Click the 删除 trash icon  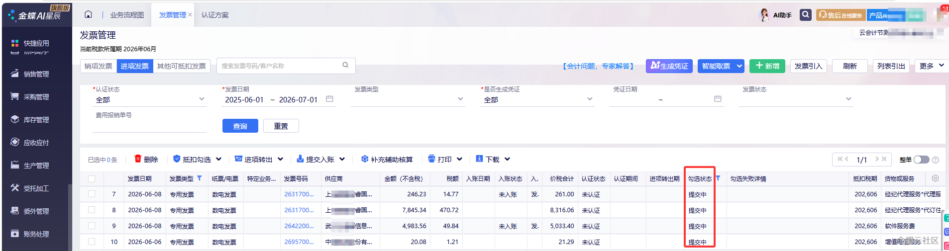(x=138, y=159)
